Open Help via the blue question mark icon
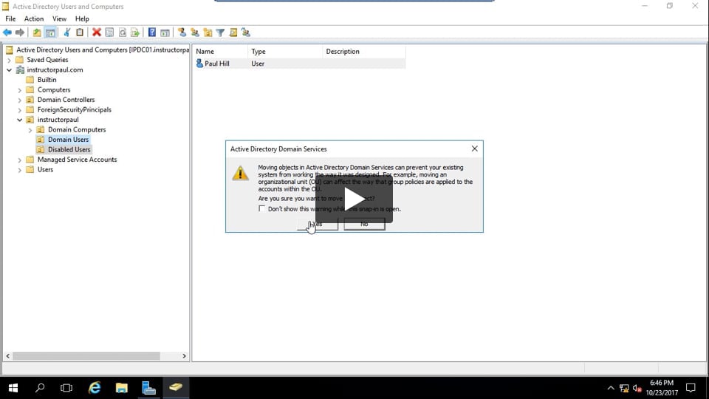This screenshot has height=399, width=709. [x=151, y=33]
